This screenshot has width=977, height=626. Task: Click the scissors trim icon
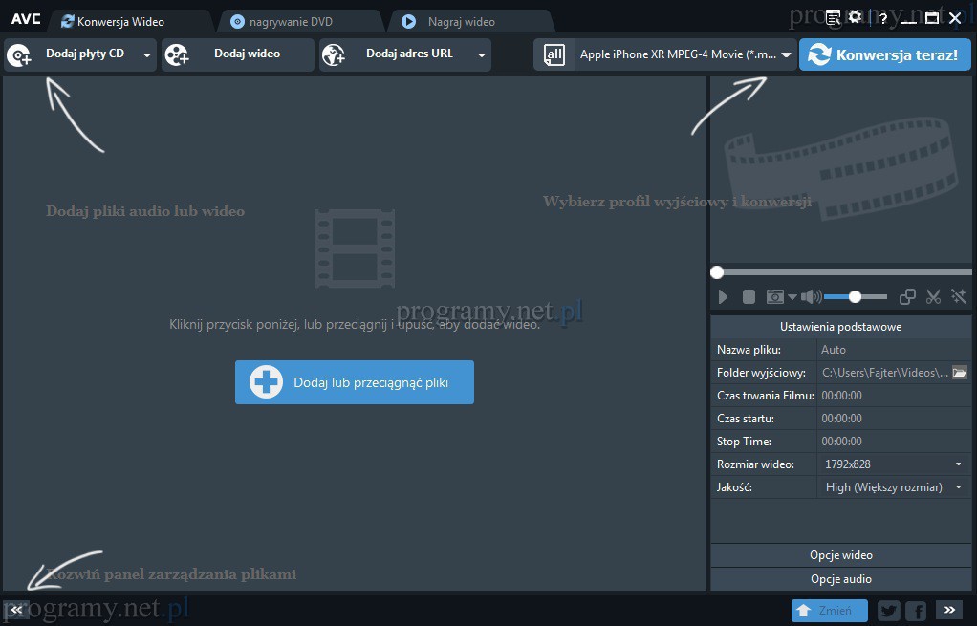(933, 297)
